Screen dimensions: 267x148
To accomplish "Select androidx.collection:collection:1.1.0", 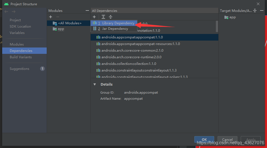I will pyautogui.click(x=155, y=64).
